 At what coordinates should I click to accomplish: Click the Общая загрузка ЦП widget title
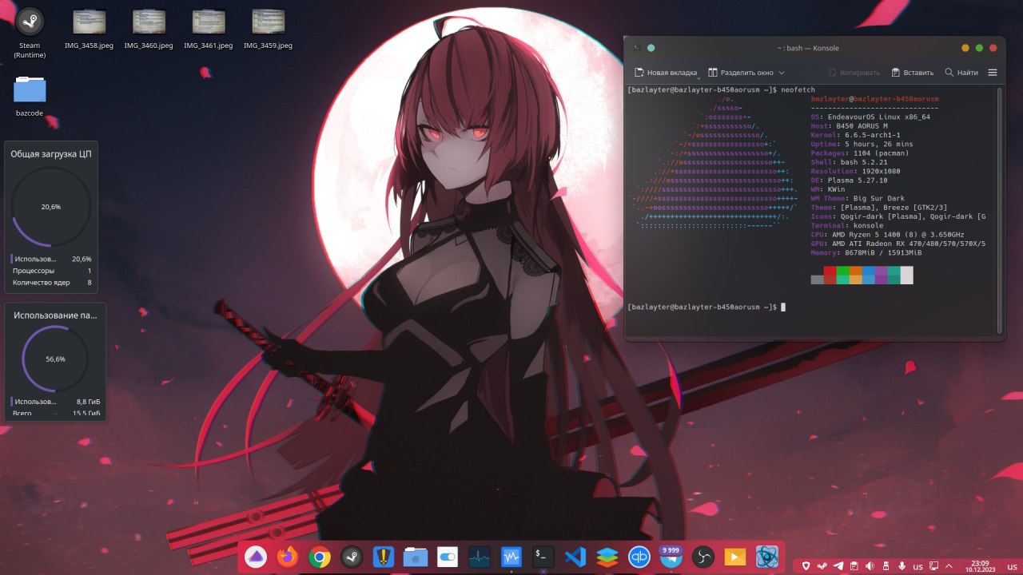pyautogui.click(x=50, y=153)
